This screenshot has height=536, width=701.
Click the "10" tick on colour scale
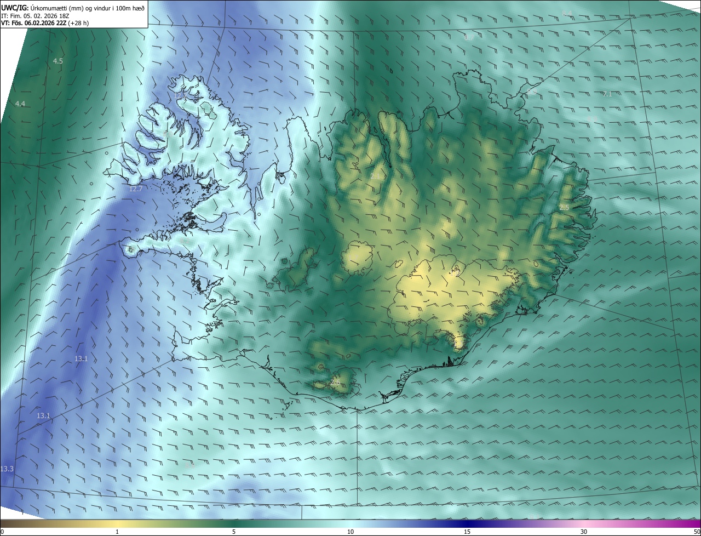(350, 532)
